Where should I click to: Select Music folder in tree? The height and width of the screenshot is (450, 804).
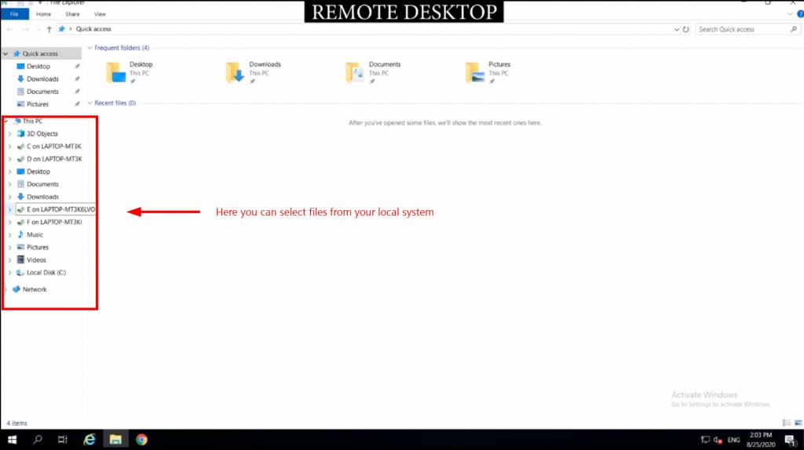(35, 234)
